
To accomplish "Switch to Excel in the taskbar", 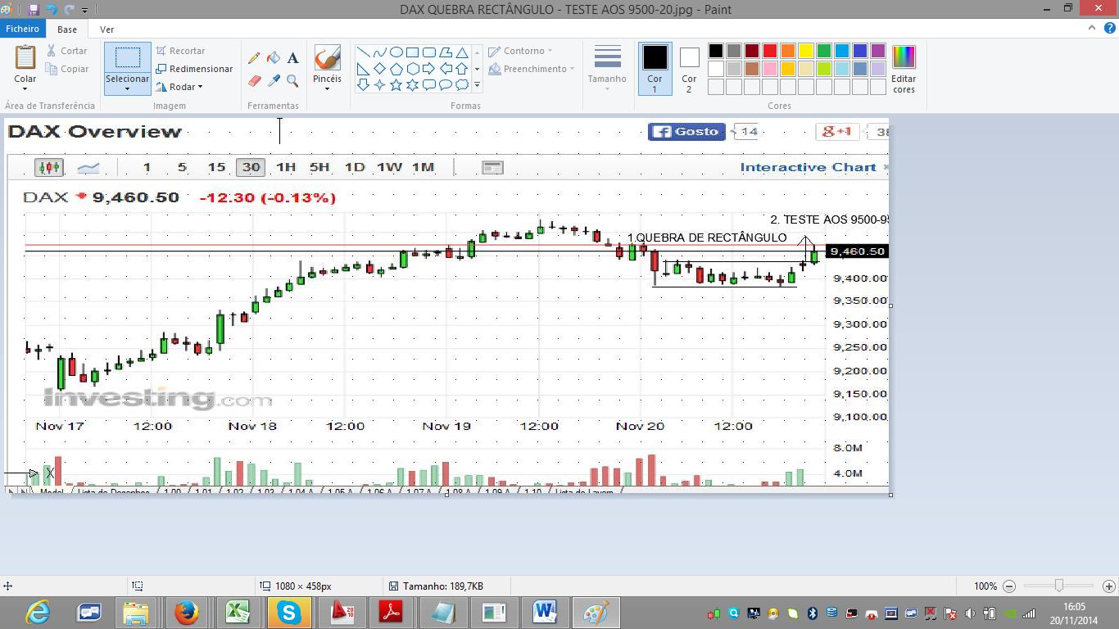I will click(238, 612).
